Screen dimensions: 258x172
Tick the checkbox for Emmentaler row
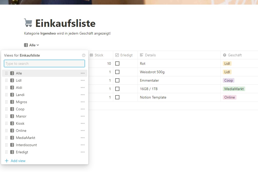pos(117,80)
